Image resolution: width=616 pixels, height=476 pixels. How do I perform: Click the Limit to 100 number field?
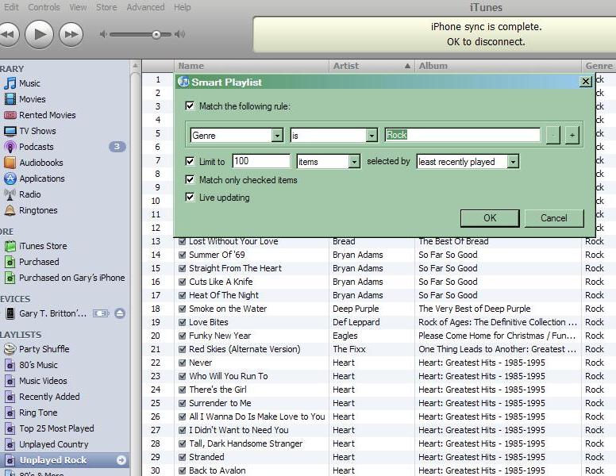tap(261, 161)
